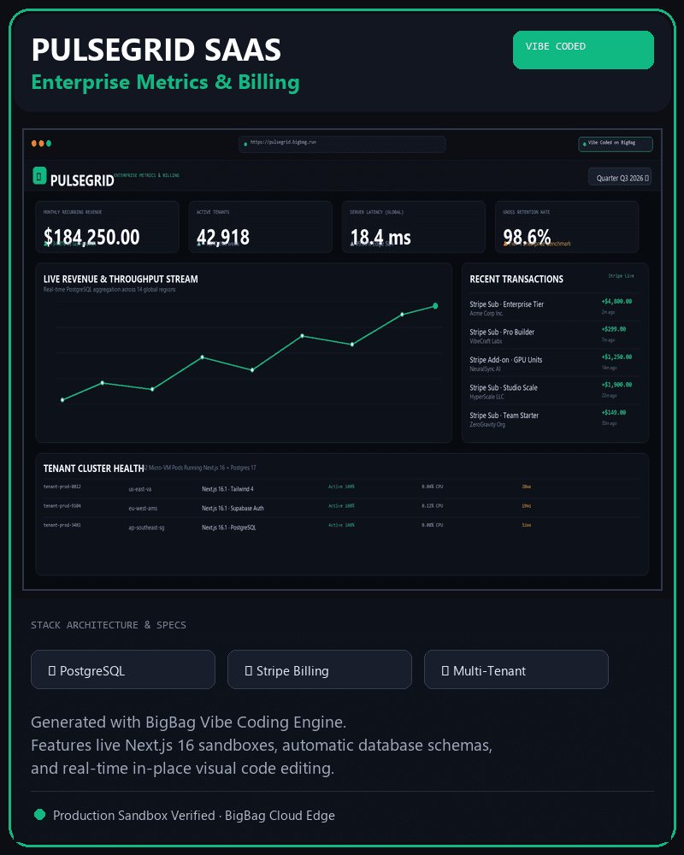The width and height of the screenshot is (684, 855).
Task: Open Stripe Sub Pro Builder transaction
Action: pyautogui.click(x=555, y=335)
